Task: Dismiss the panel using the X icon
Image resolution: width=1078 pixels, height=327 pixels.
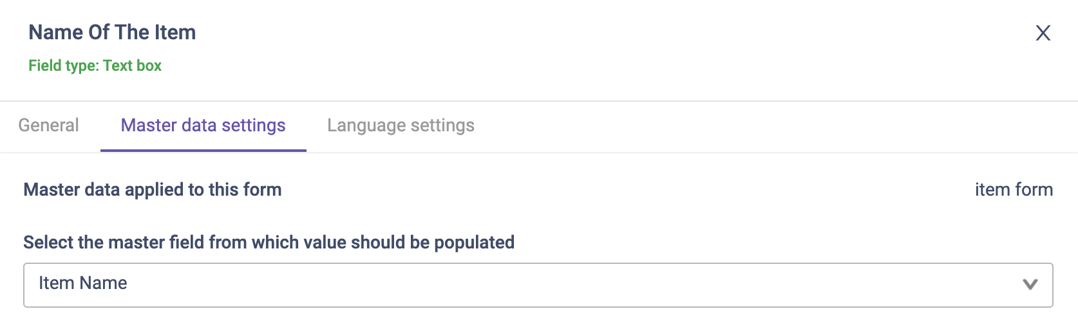Action: coord(1043,33)
